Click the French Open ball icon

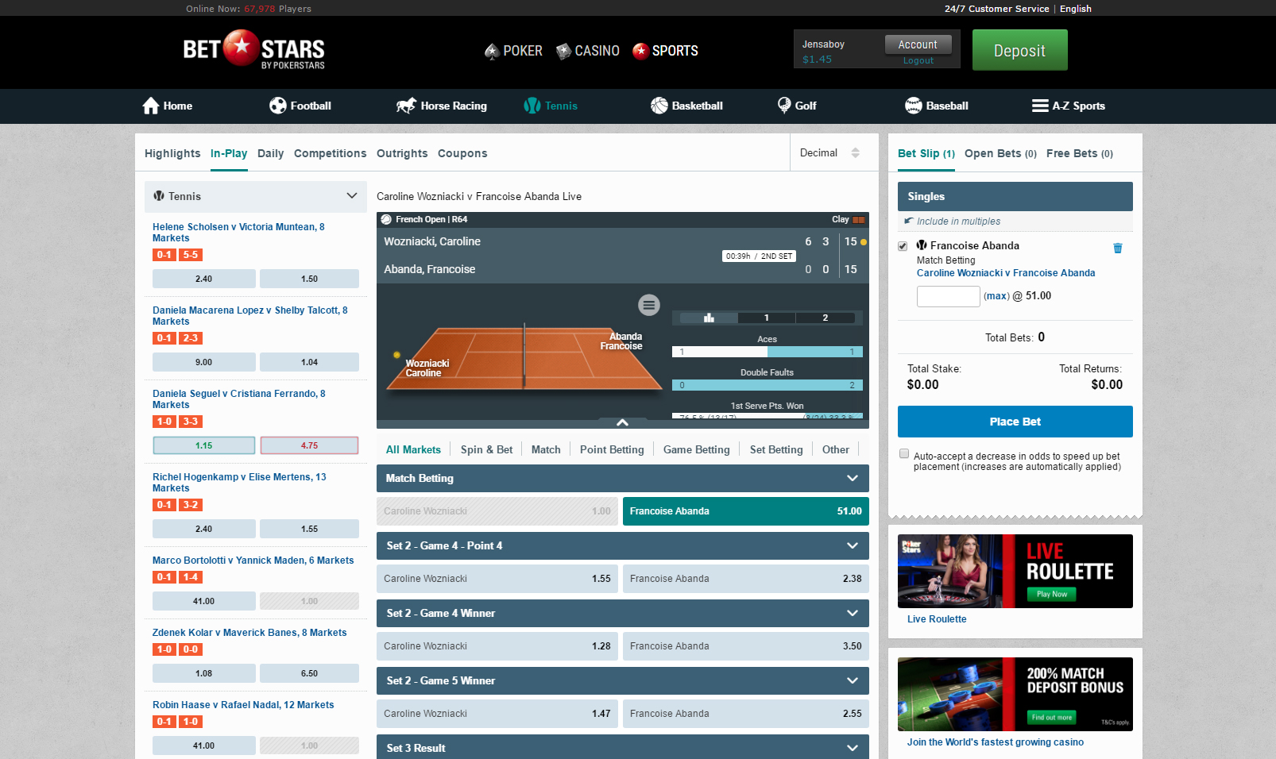386,219
